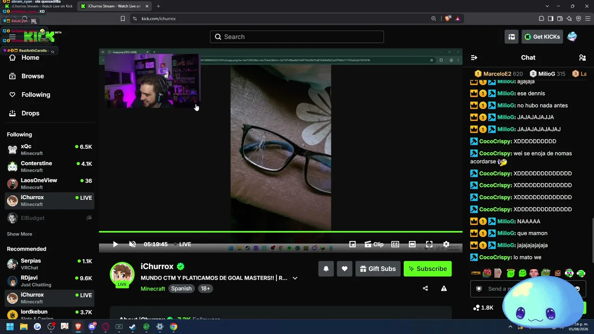The width and height of the screenshot is (594, 334).
Task: Toggle closed captions in the player
Action: point(395,244)
